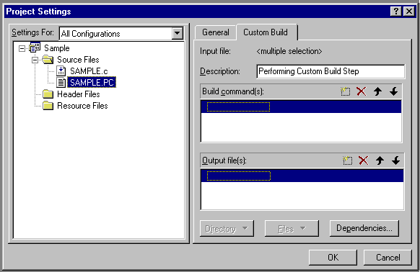Viewport: 420px width, 272px height.
Task: Select SAMPLE.c in the file tree
Action: [x=89, y=71]
